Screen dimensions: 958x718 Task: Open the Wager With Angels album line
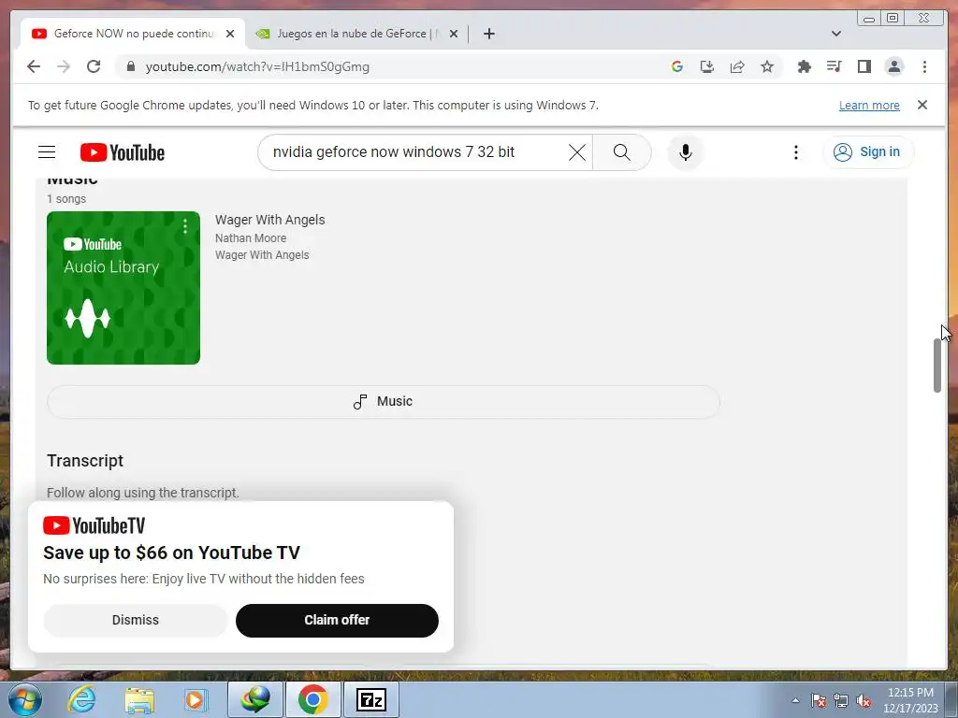262,255
